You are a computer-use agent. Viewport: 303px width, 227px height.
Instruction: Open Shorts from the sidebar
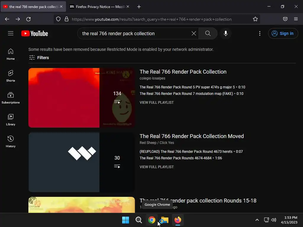point(11,76)
